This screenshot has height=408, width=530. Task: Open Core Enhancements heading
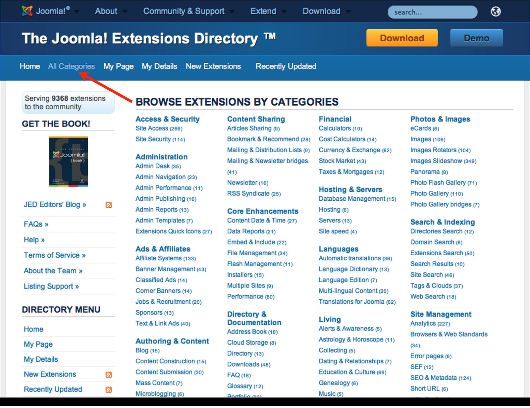click(x=263, y=211)
